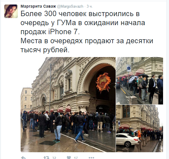Open the large photo of GUM entrance crowd

click(x=68, y=104)
